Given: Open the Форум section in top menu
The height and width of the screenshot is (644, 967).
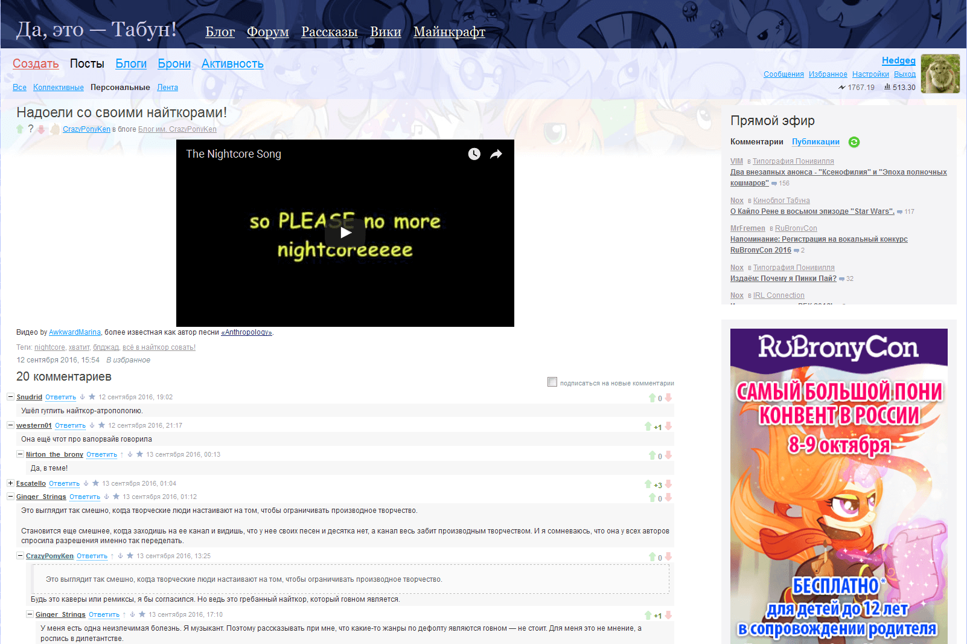Looking at the screenshot, I should 267,32.
